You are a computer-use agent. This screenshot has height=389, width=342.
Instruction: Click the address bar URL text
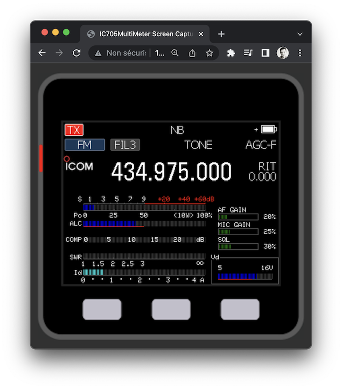(x=159, y=53)
